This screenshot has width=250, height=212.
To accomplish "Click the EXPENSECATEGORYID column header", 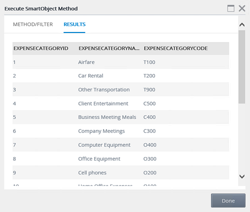I will point(41,48).
